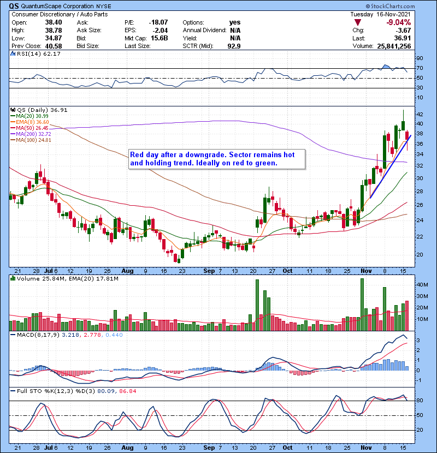
Task: Click the Jul label on the price chart axis
Action: coord(48,271)
